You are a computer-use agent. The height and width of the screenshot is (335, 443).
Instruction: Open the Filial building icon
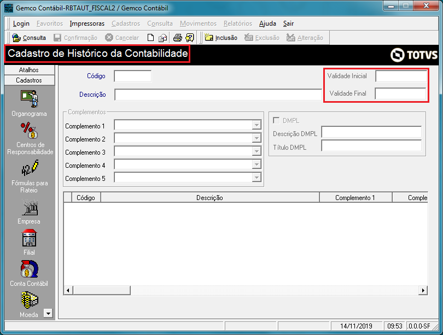[30, 238]
